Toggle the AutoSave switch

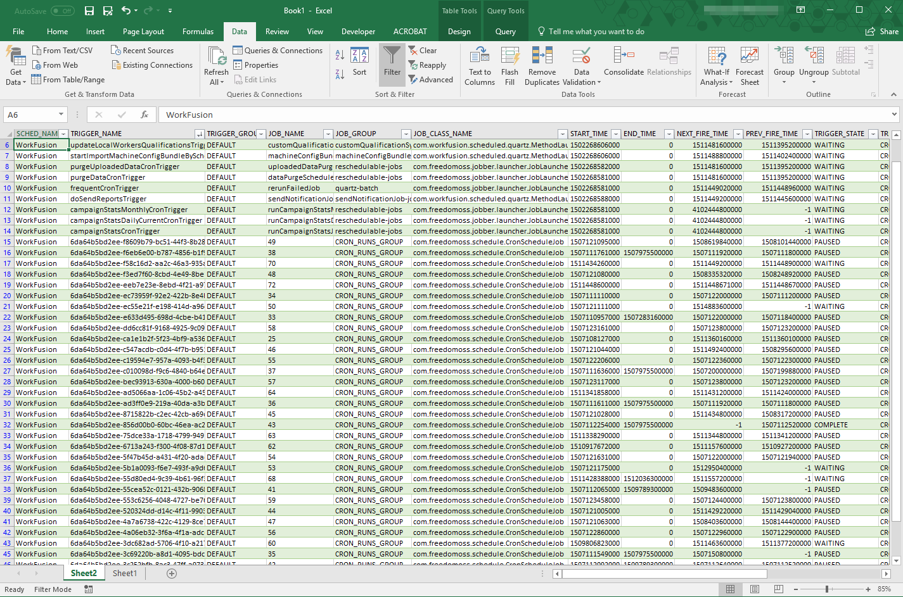click(62, 11)
